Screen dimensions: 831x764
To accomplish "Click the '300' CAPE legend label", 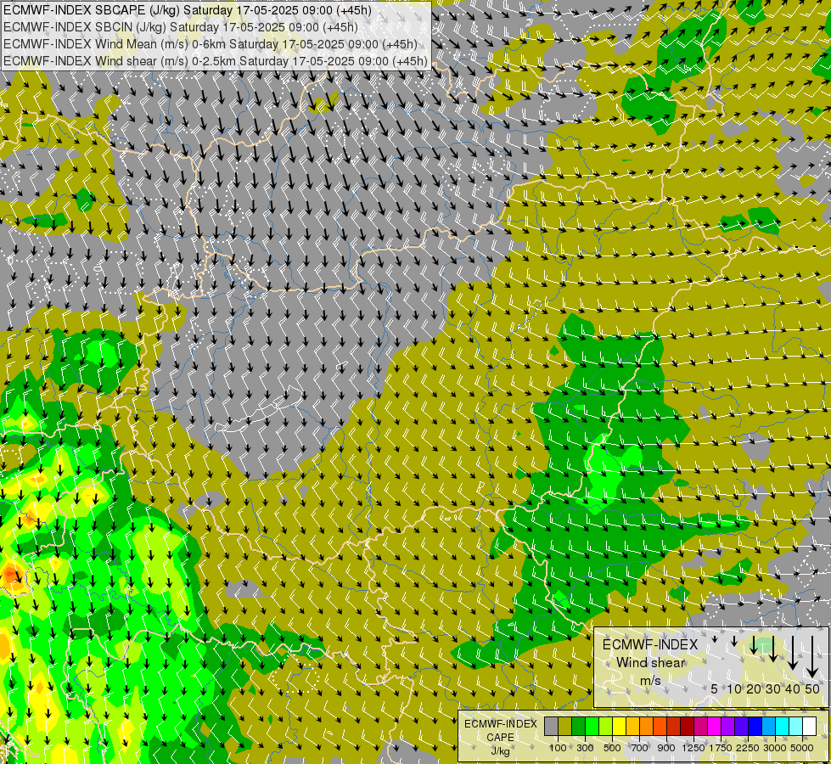I will tap(585, 748).
